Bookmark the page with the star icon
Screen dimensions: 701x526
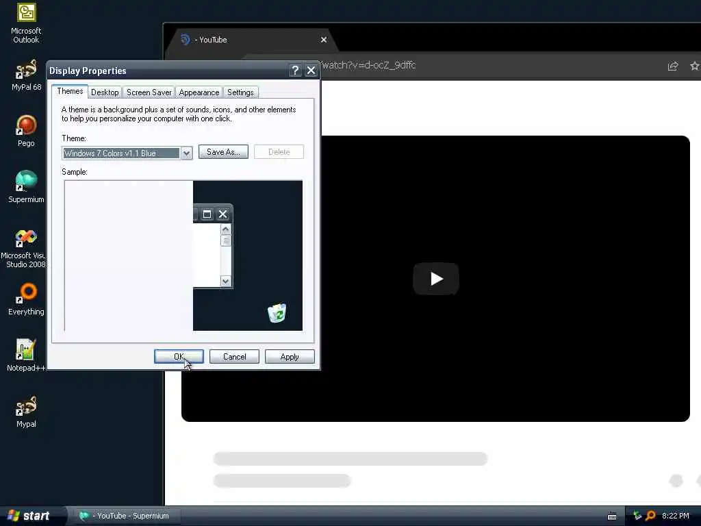[695, 66]
